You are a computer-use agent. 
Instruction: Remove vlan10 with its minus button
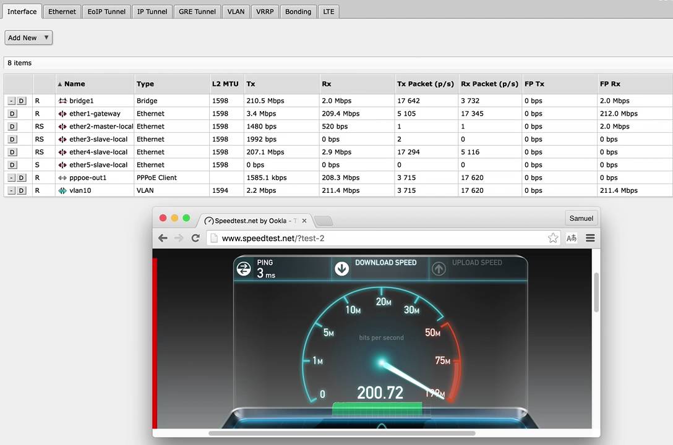pyautogui.click(x=12, y=191)
